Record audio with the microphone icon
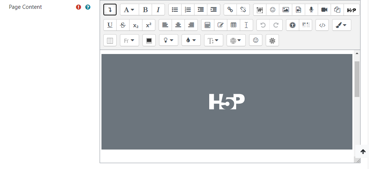 click(x=311, y=10)
